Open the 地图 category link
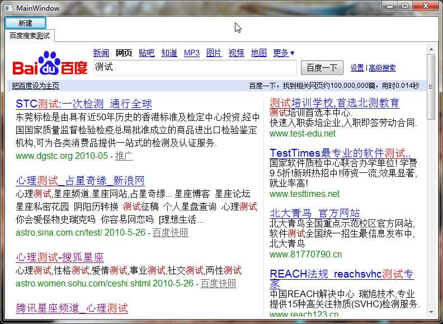443x324 pixels. [259, 53]
